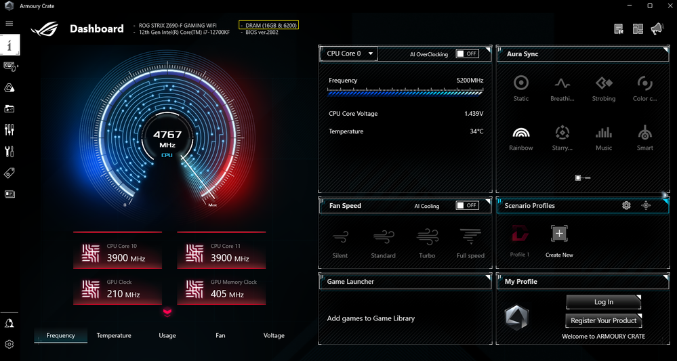Open Scenario Profiles sliders sidebar icon
The width and height of the screenshot is (677, 361).
[9, 130]
